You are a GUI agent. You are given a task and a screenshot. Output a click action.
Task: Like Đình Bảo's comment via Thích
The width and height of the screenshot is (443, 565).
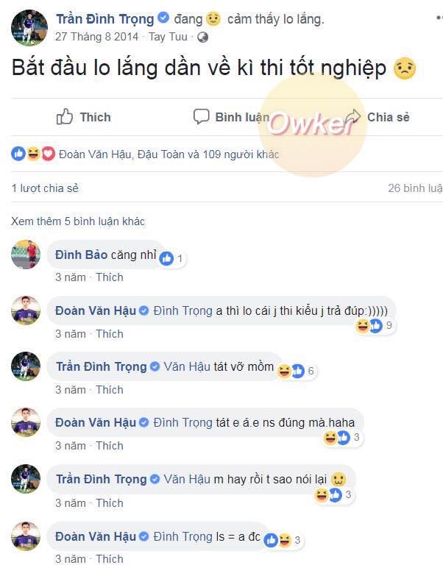click(x=110, y=277)
